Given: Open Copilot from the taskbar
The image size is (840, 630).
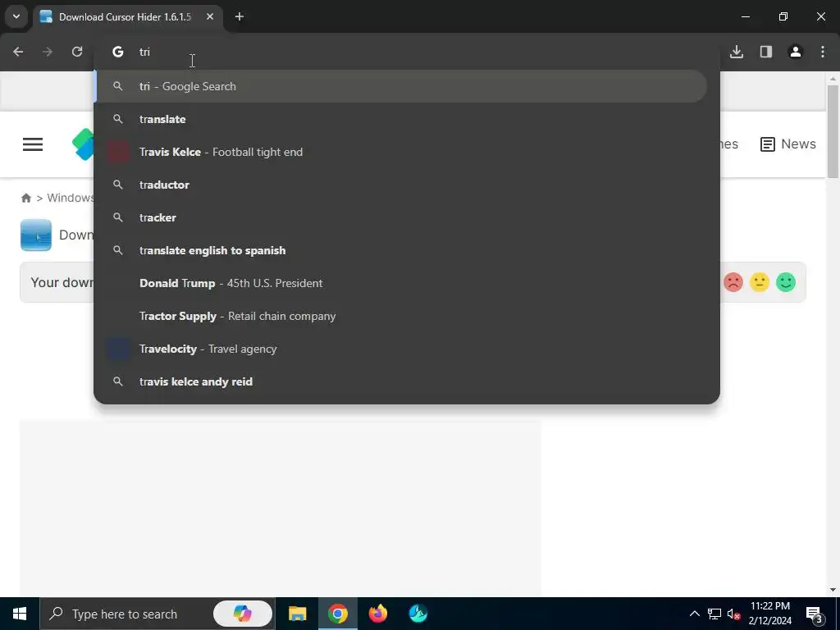Looking at the screenshot, I should (x=243, y=614).
